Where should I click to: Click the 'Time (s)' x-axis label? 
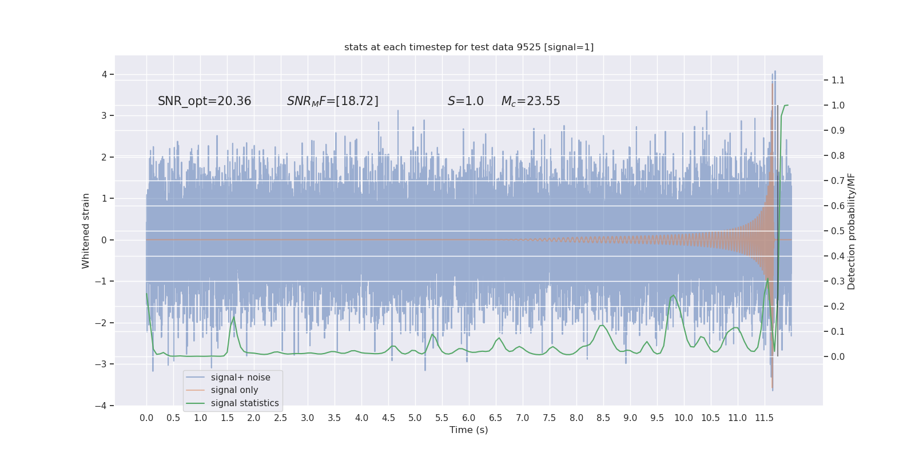pos(469,430)
